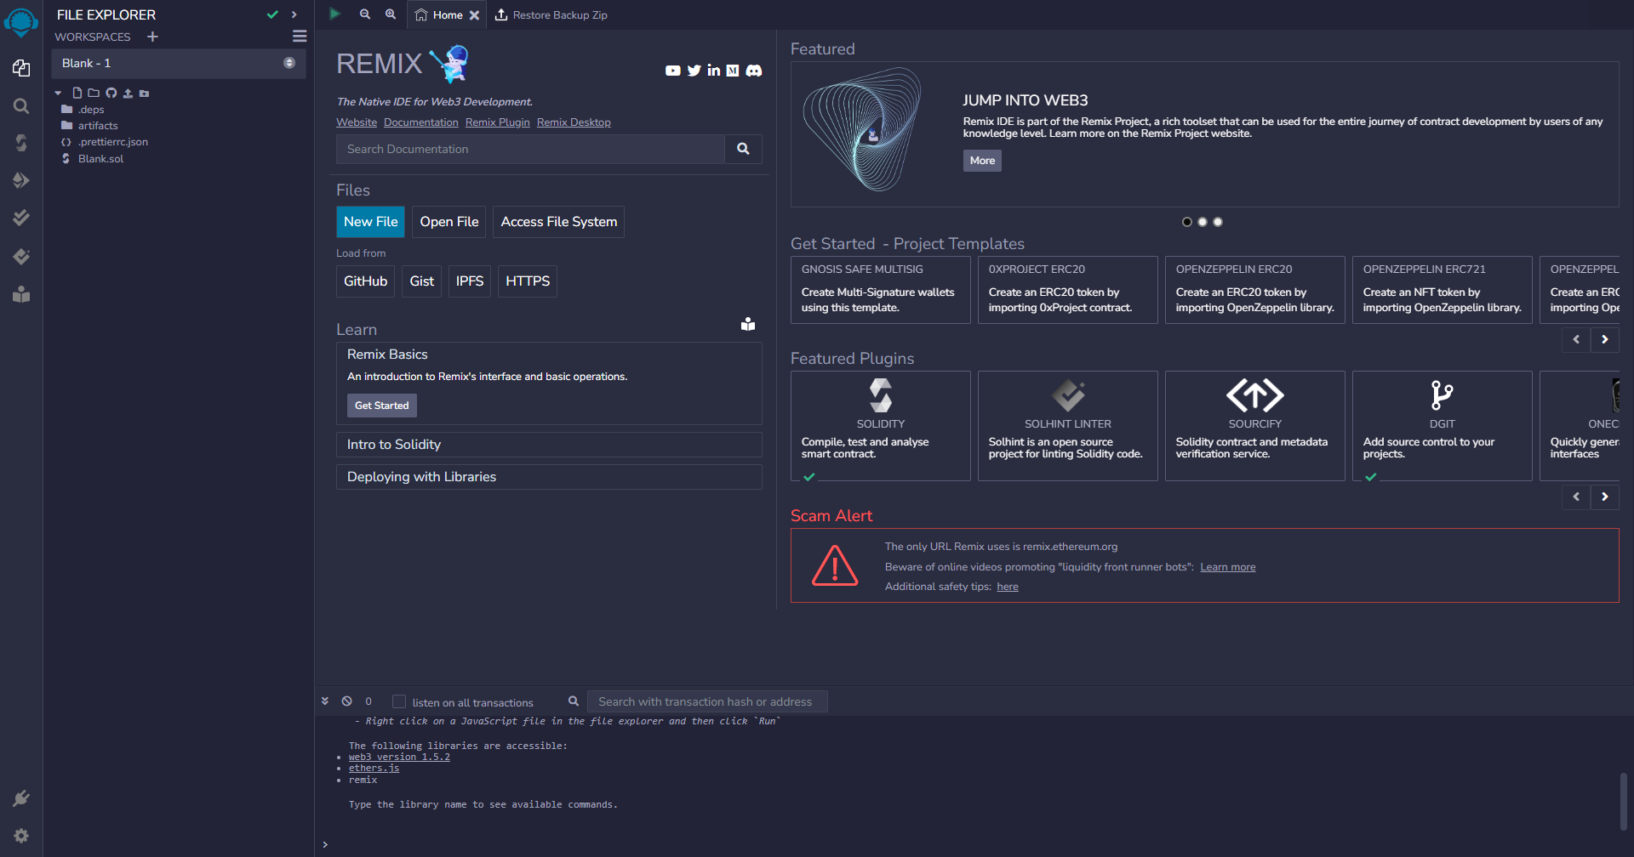Screen dimensions: 1634x857
Task: Open the Documentation link
Action: [420, 122]
